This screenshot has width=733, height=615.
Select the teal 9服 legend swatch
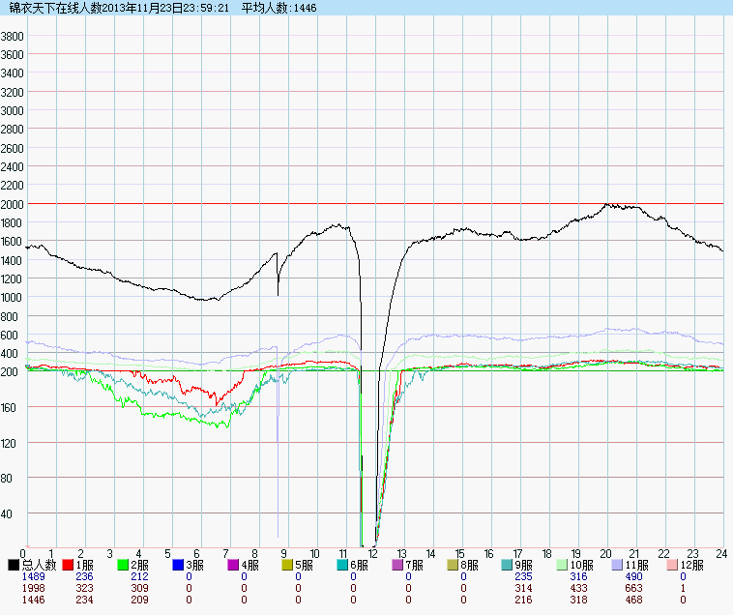pos(509,565)
